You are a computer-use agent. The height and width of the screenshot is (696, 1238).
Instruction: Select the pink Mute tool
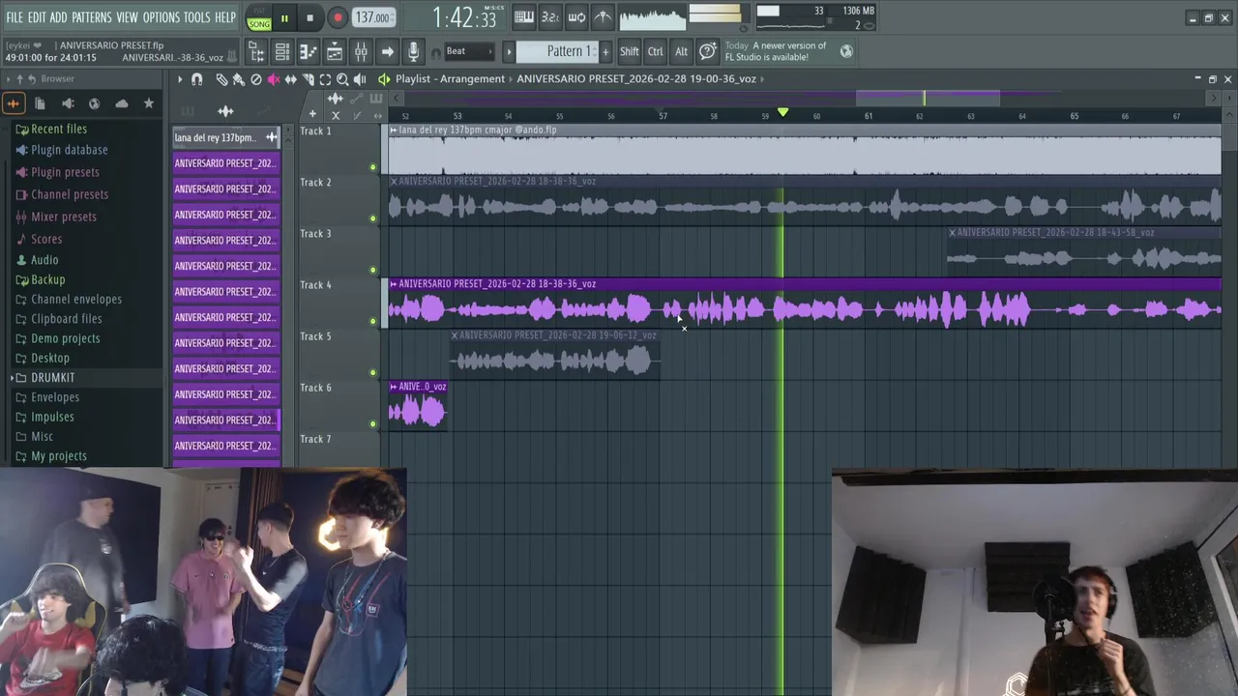click(x=274, y=79)
